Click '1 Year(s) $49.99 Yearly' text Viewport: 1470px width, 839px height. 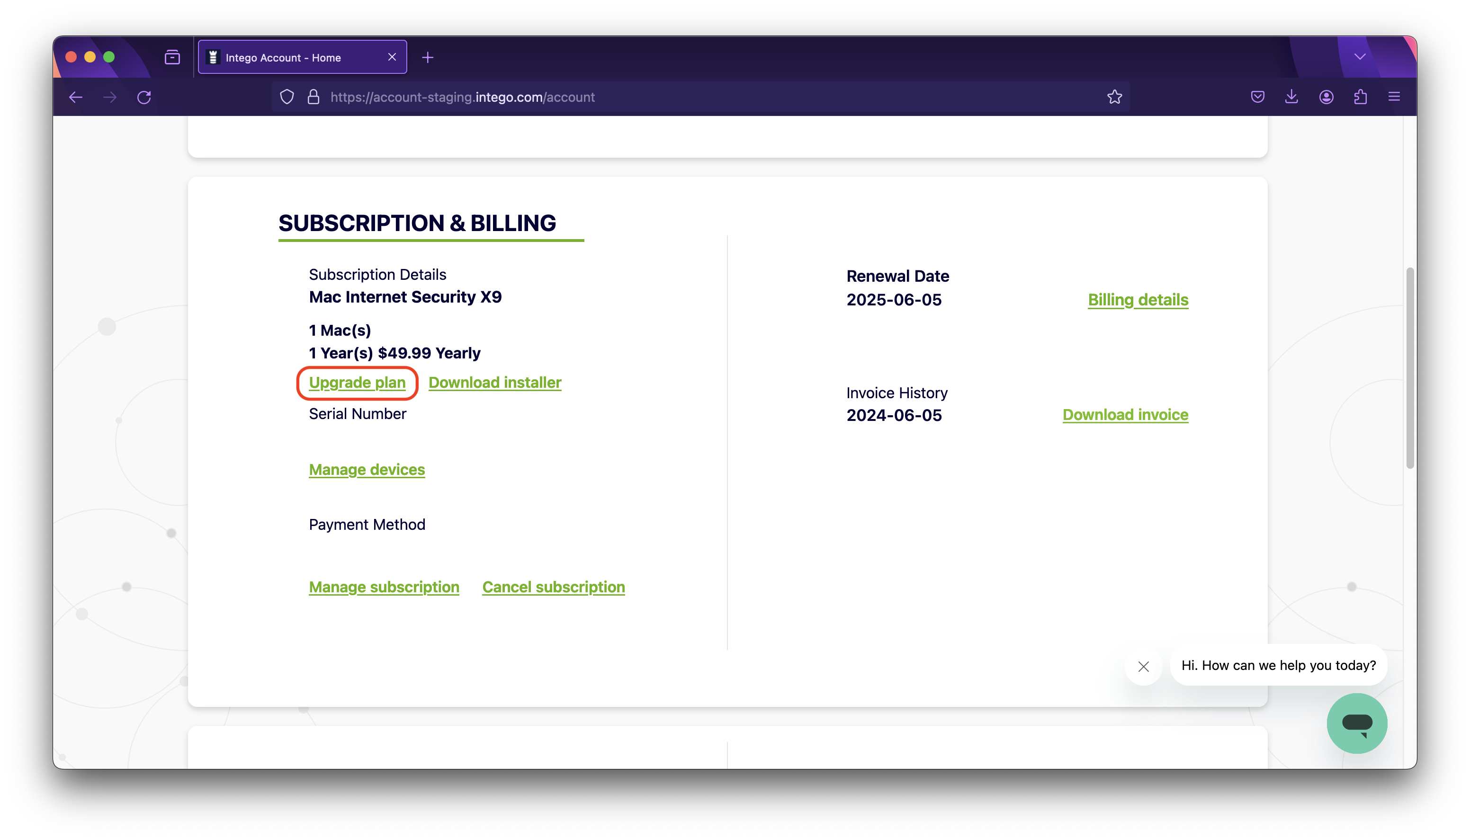[394, 353]
